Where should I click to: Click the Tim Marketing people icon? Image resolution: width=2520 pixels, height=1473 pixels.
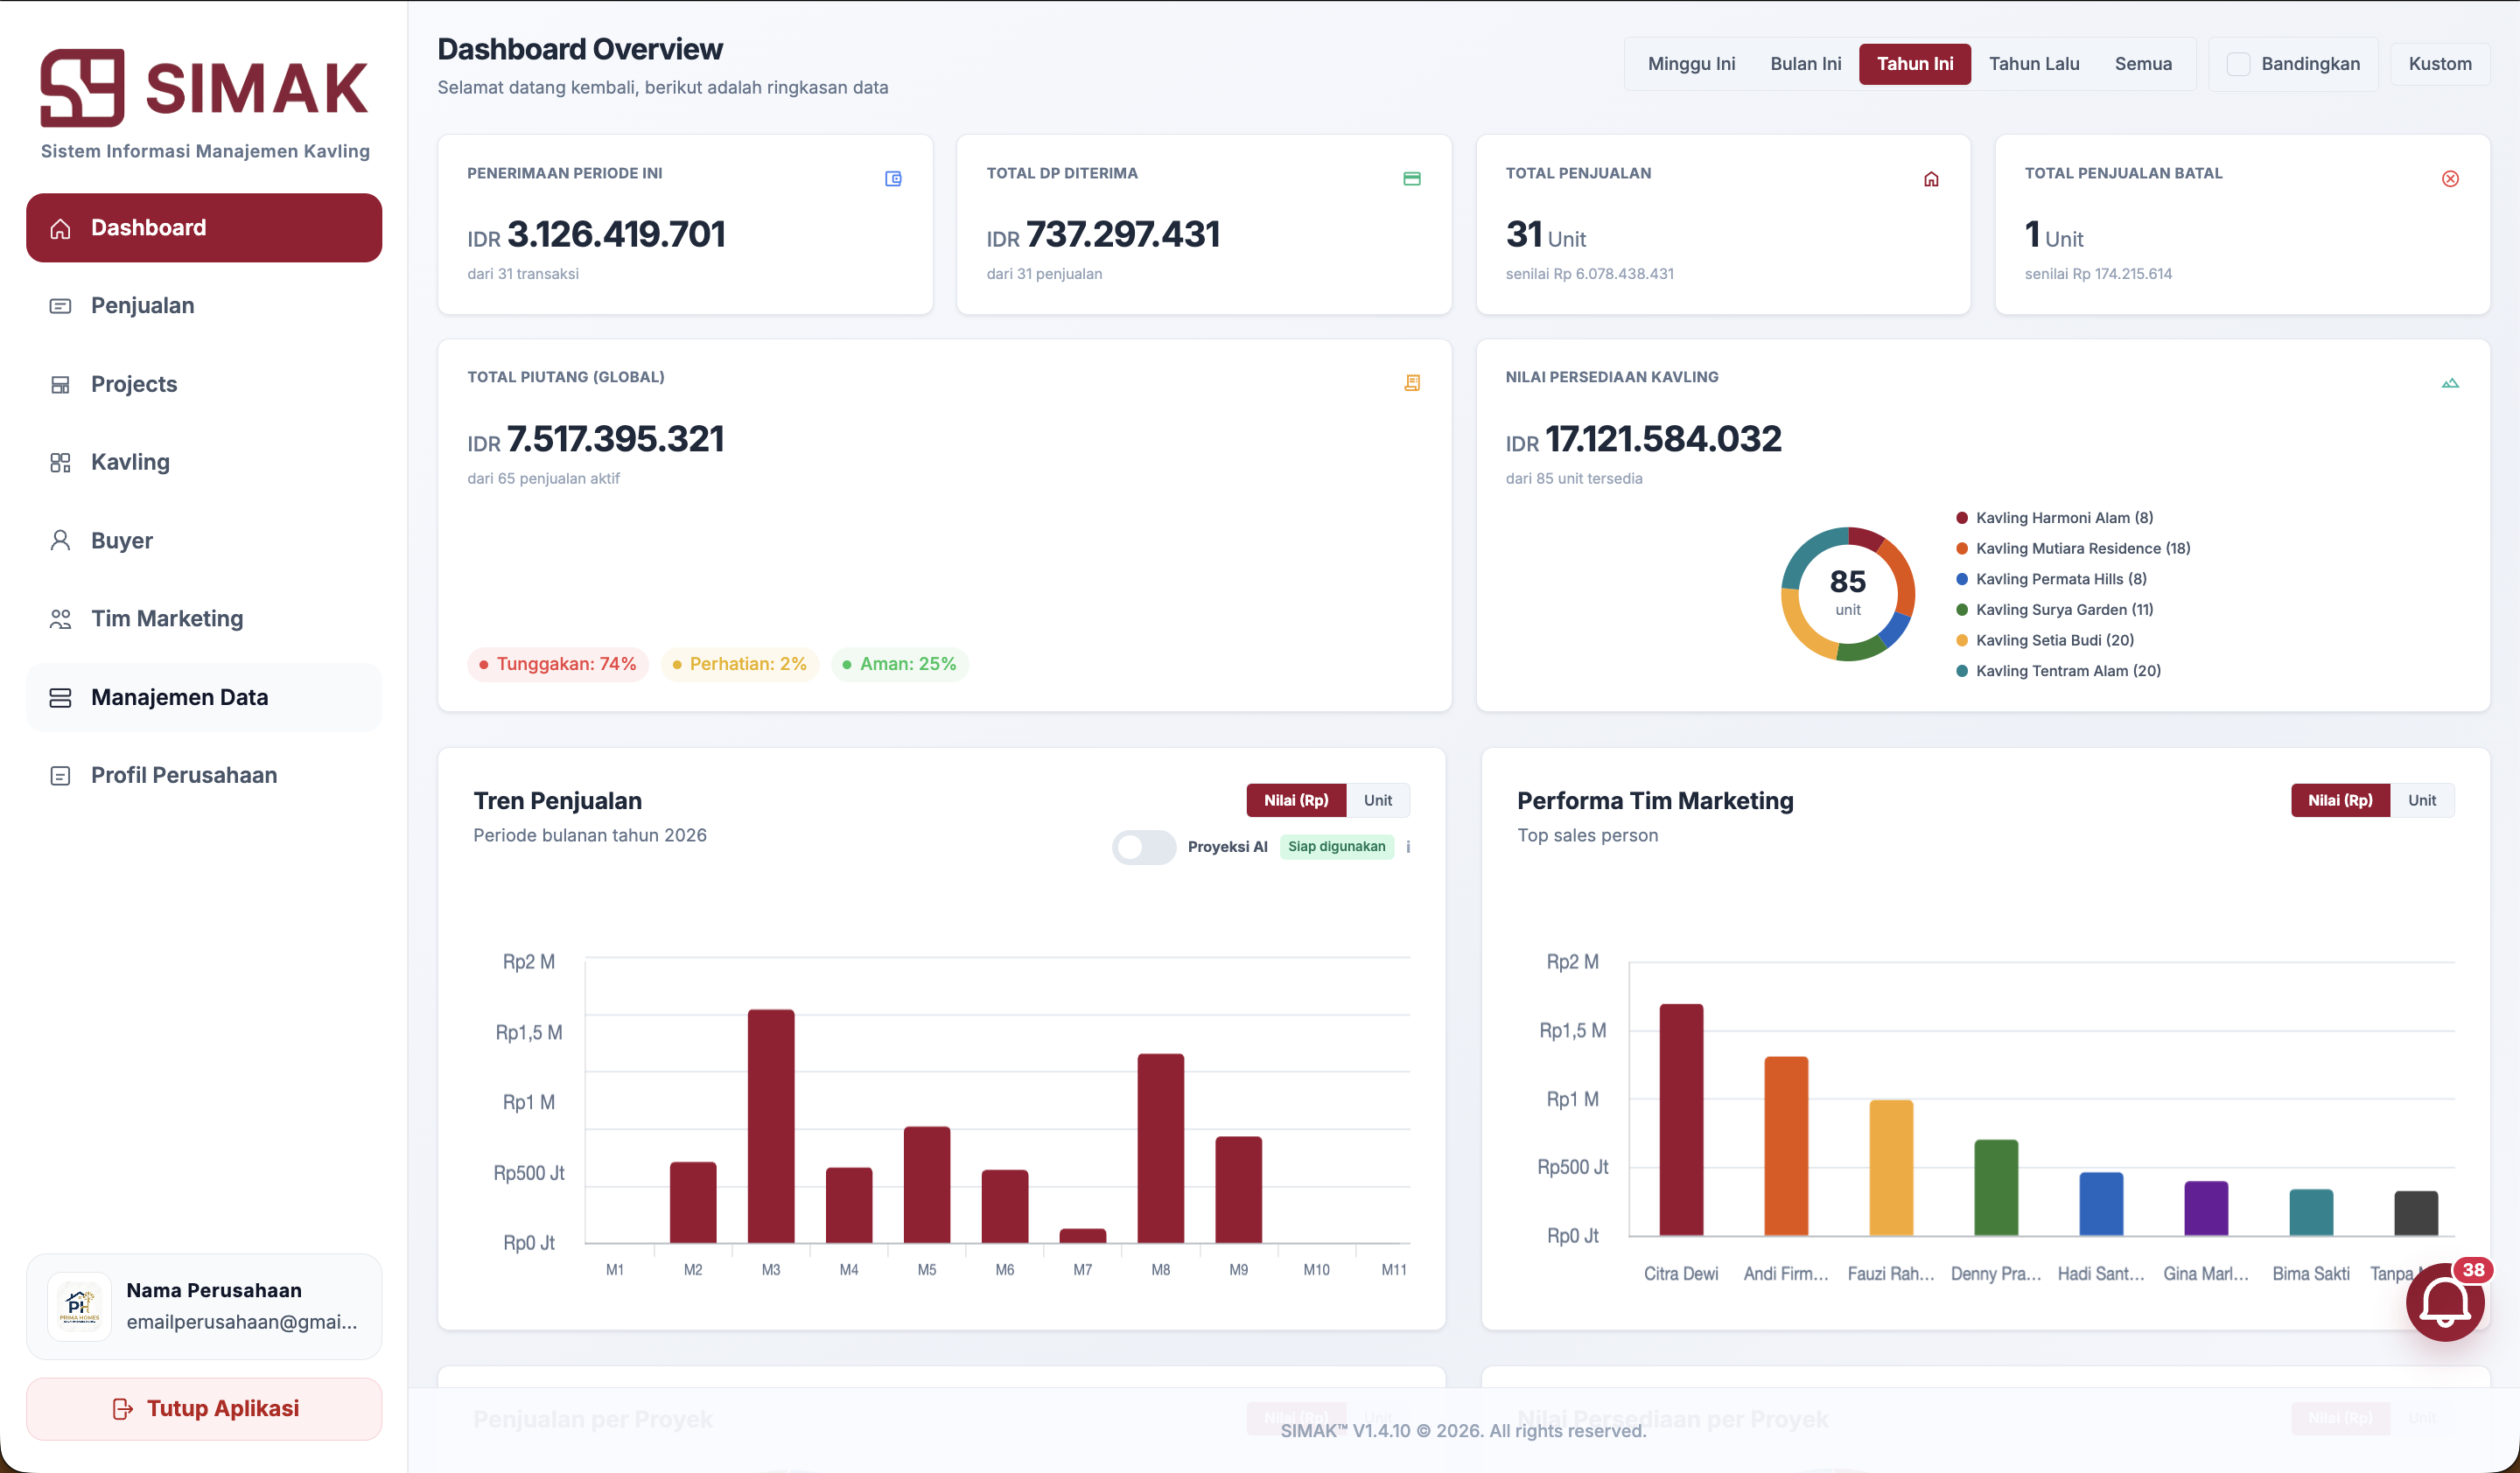[x=60, y=618]
